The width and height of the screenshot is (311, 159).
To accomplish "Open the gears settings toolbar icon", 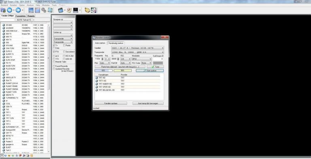I will pyautogui.click(x=44, y=10).
